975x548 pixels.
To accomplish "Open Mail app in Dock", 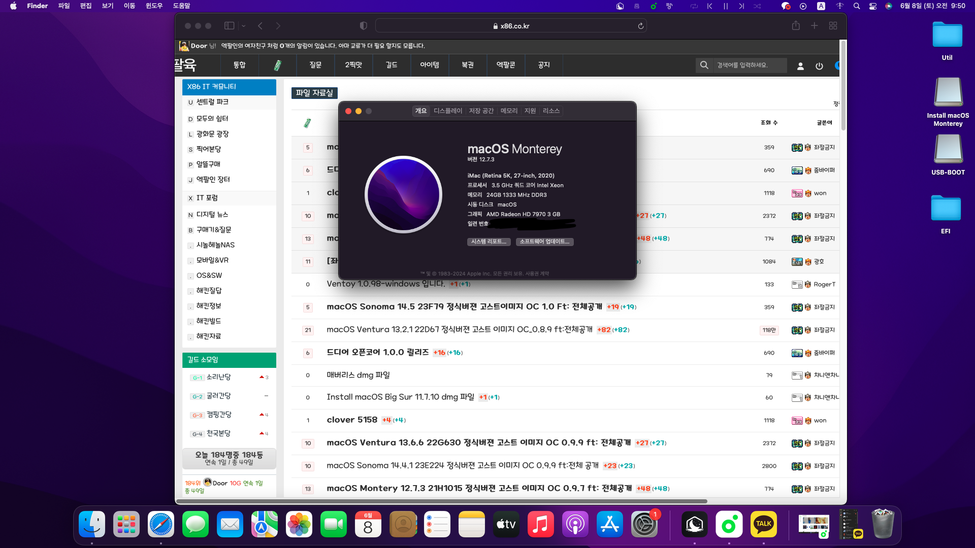I will point(230,525).
